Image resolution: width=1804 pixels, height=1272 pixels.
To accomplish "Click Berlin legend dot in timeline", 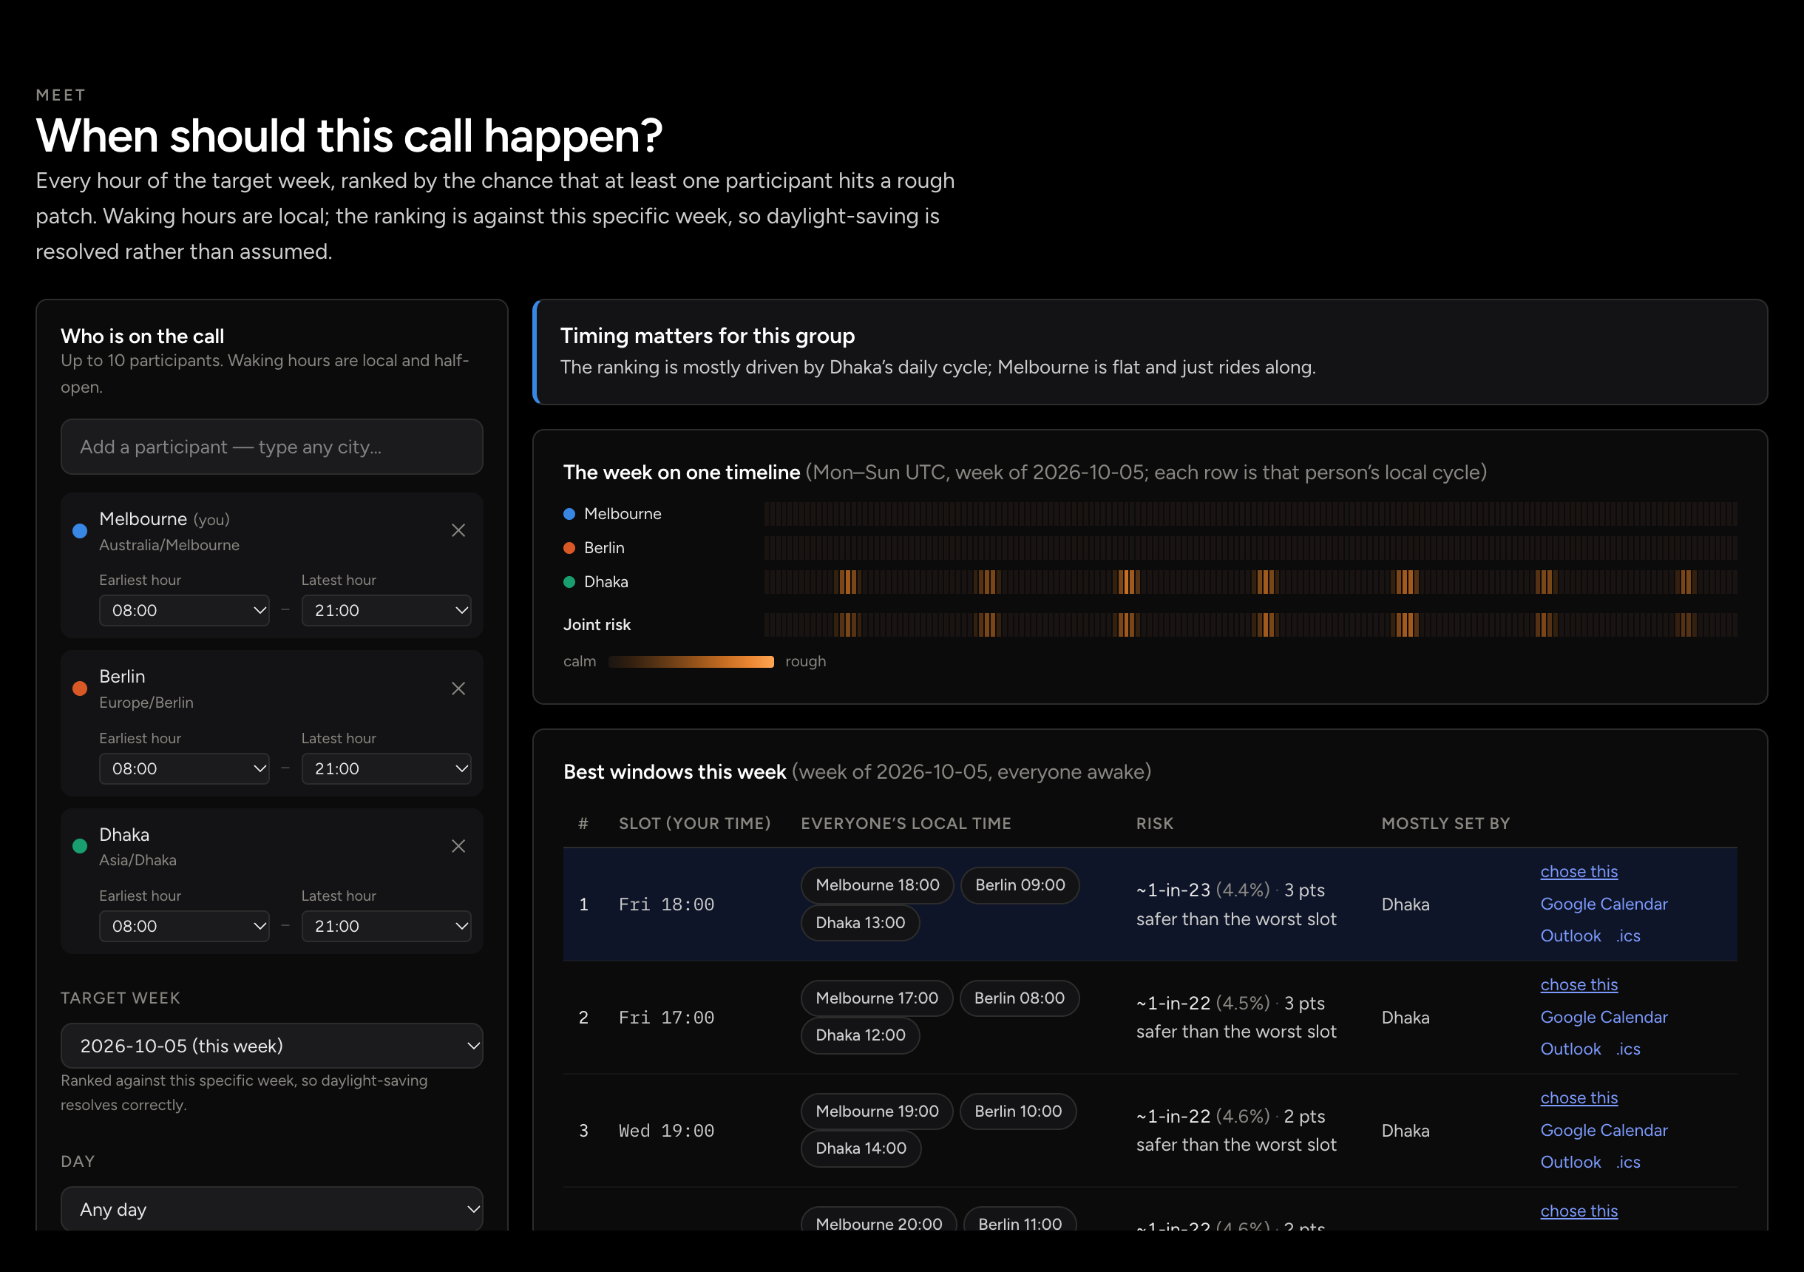I will pos(569,548).
